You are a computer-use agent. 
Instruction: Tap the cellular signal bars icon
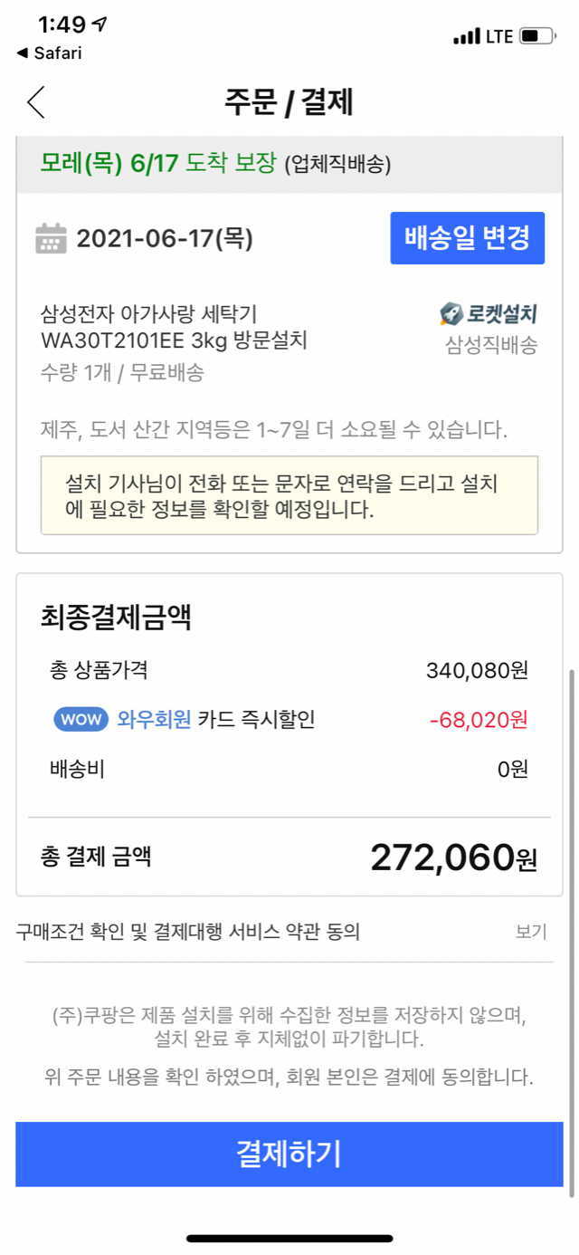[x=466, y=36]
